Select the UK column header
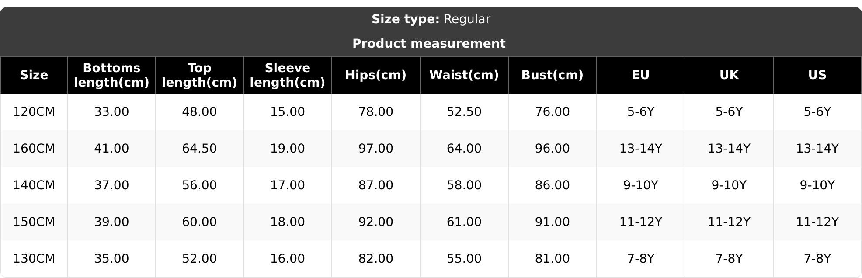The image size is (862, 278). point(729,75)
